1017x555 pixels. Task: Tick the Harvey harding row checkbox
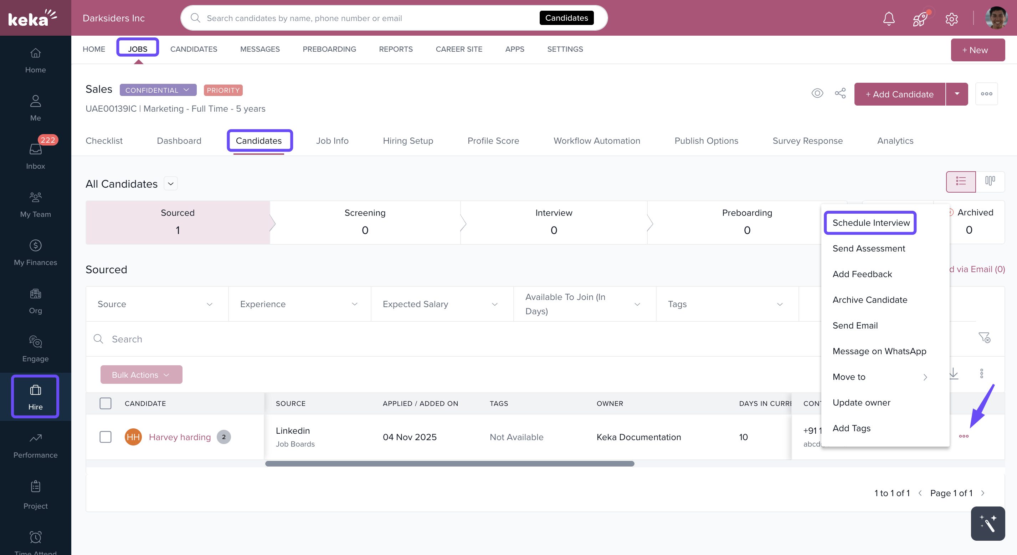click(x=106, y=437)
